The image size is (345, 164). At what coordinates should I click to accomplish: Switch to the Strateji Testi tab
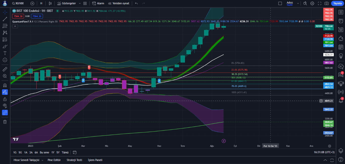[x=74, y=160]
